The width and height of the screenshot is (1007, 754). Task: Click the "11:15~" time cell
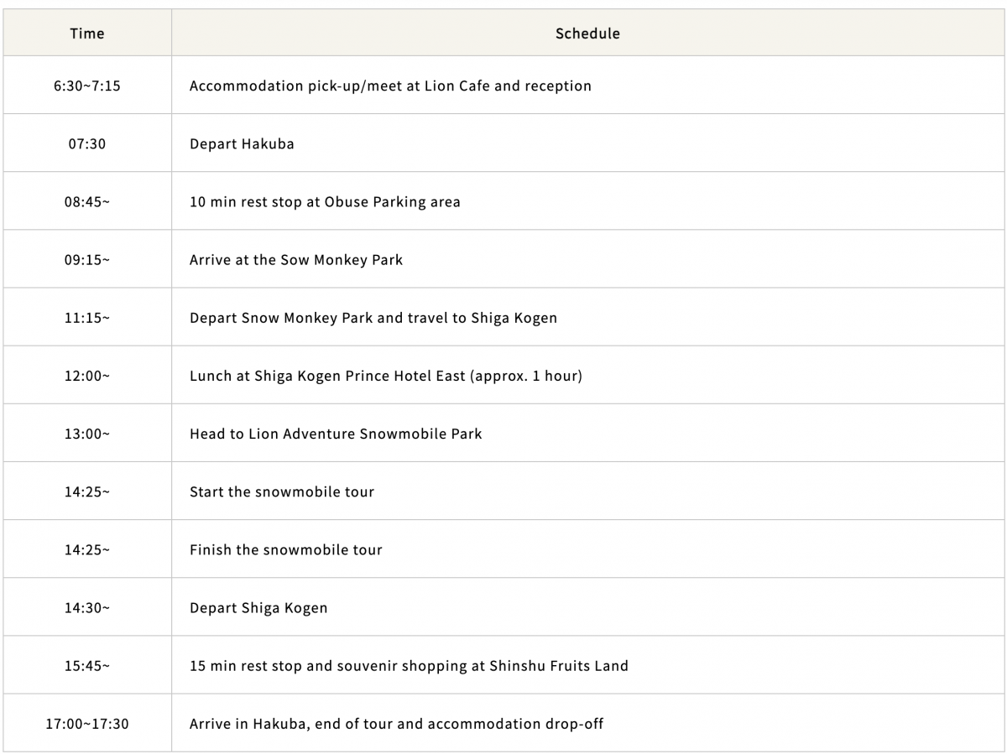pos(87,318)
